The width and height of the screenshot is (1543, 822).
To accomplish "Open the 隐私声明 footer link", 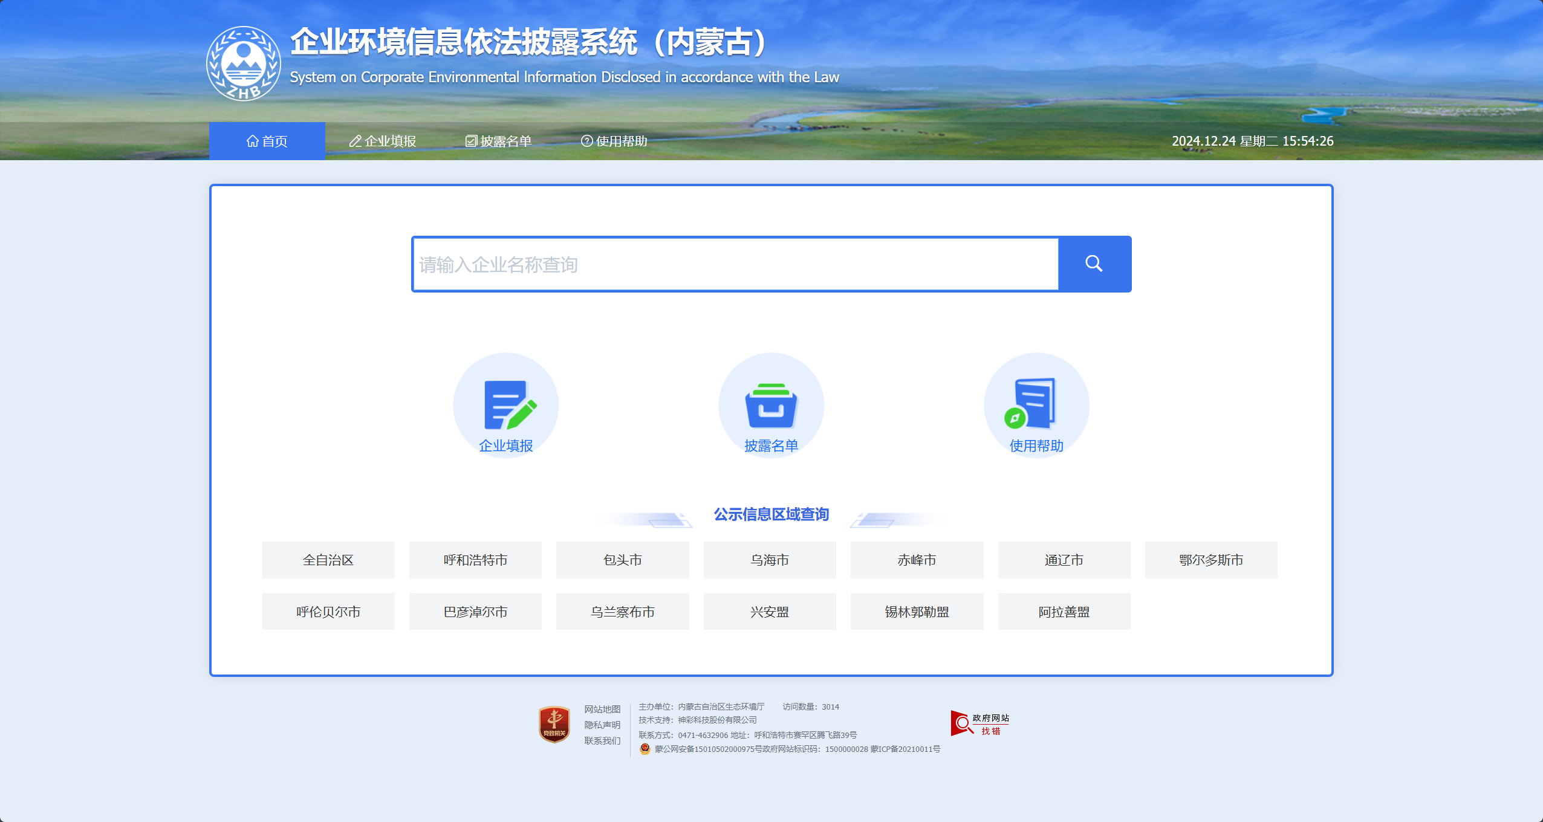I will (x=602, y=725).
